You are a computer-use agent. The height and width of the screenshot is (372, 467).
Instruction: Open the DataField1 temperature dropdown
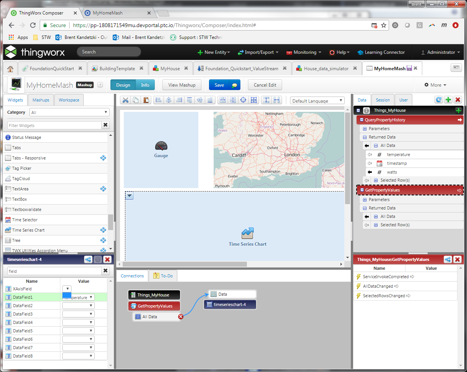91,297
